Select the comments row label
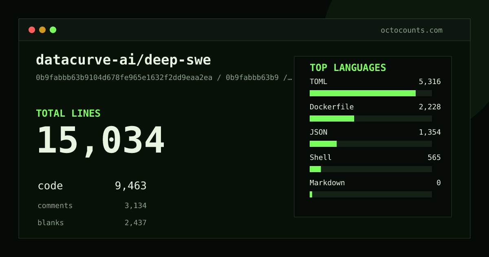 click(55, 206)
